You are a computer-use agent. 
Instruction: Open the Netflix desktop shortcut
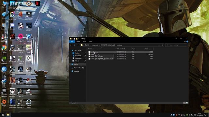pos(37,4)
